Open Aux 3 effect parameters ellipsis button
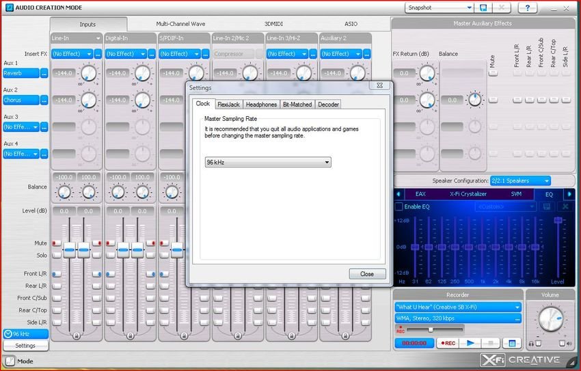Screen dimensions: 581x371 pyautogui.click(x=44, y=127)
